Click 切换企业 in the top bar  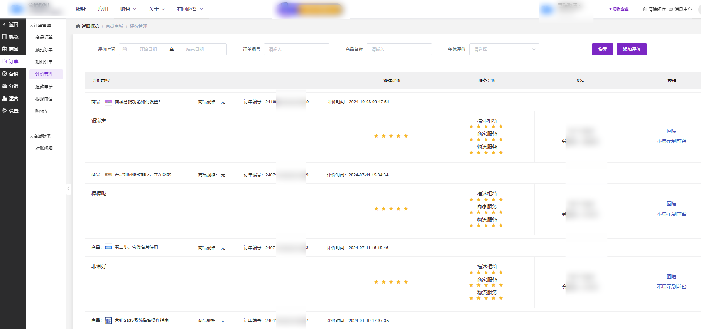coord(619,9)
